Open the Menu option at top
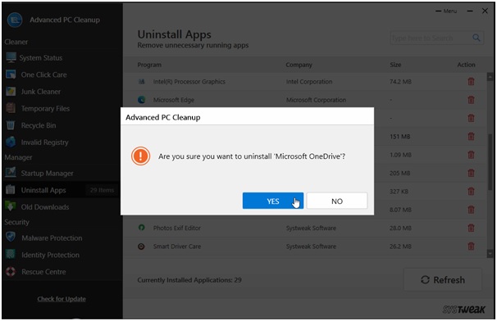The image size is (497, 321). (x=446, y=11)
